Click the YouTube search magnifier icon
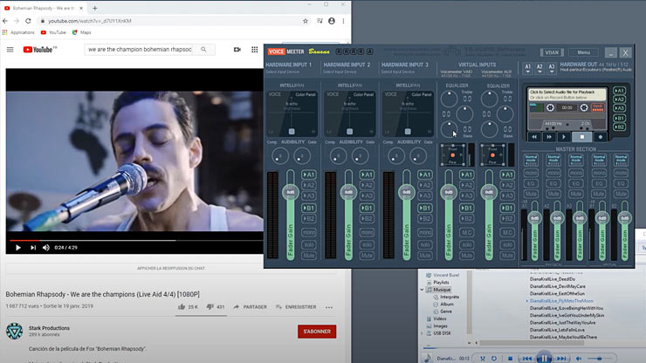The image size is (646, 363). point(204,50)
